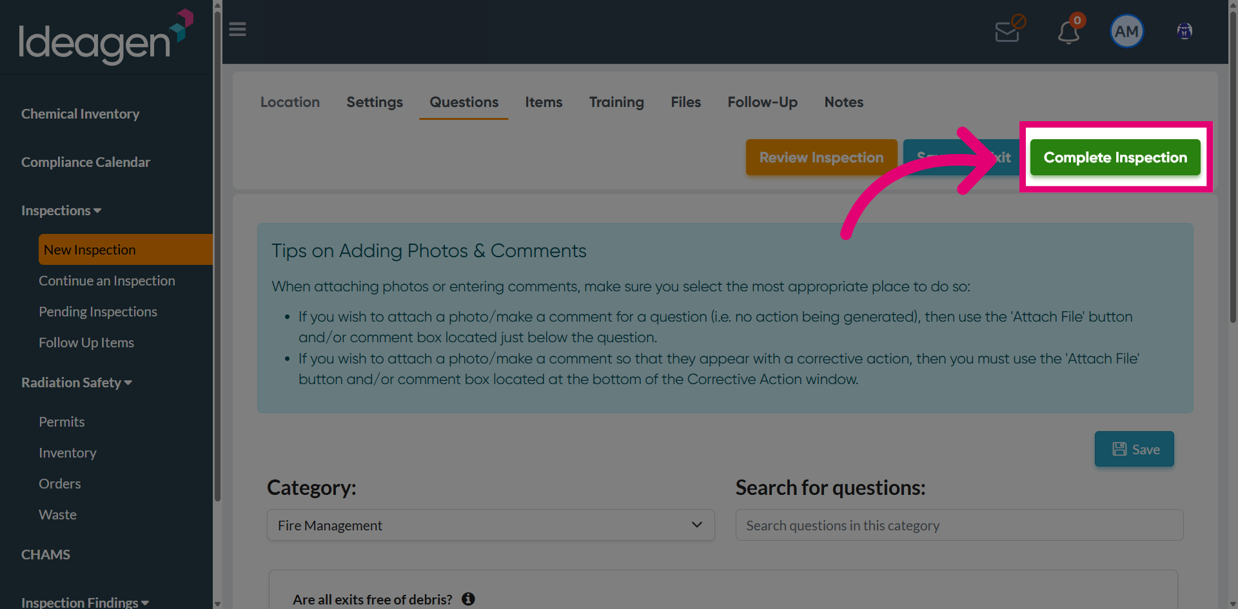This screenshot has width=1238, height=609.
Task: Open Waste under Radiation Safety
Action: (x=58, y=515)
